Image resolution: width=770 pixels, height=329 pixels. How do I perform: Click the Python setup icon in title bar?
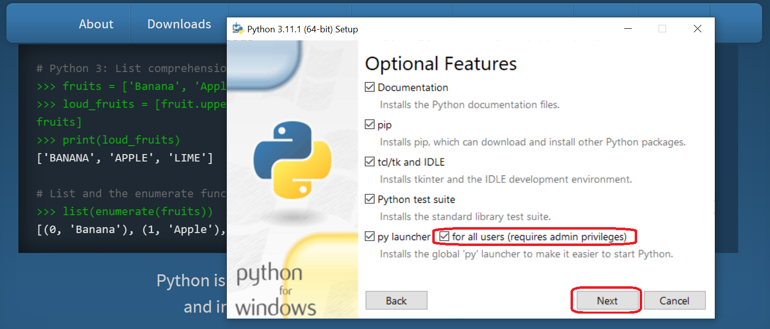click(238, 29)
